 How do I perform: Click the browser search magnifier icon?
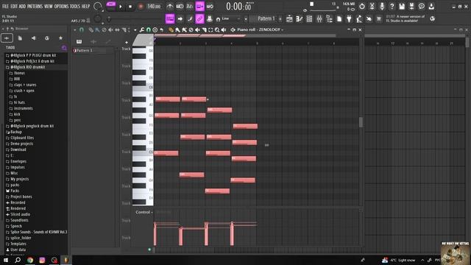coord(64,48)
